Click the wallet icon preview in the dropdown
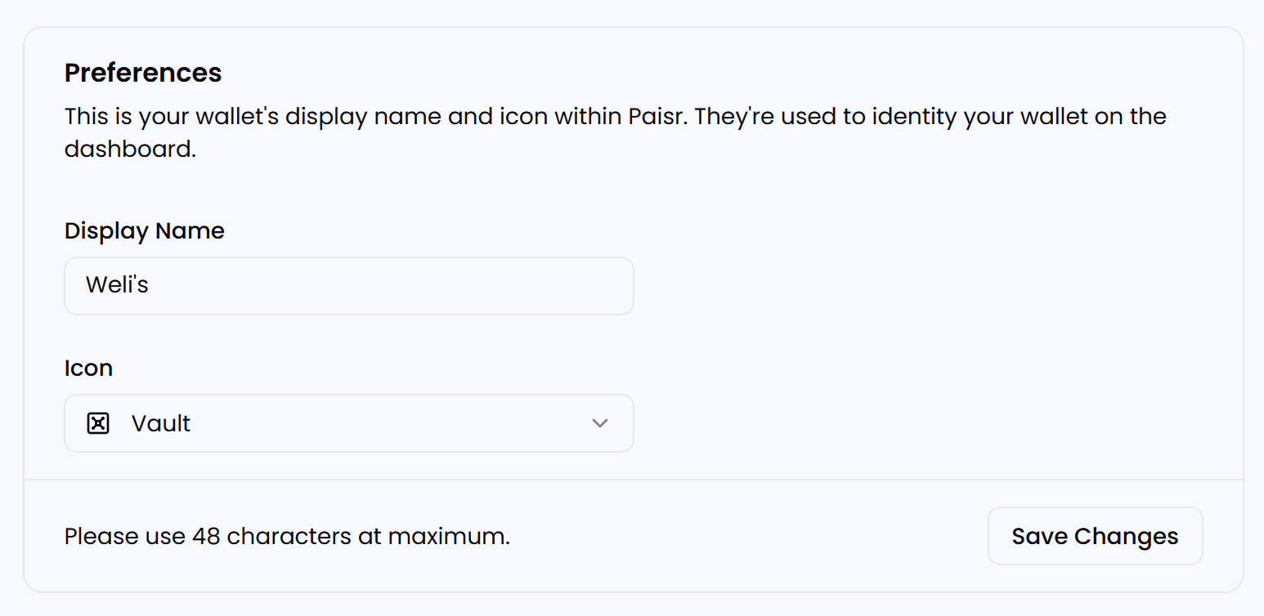This screenshot has height=616, width=1264. (97, 423)
